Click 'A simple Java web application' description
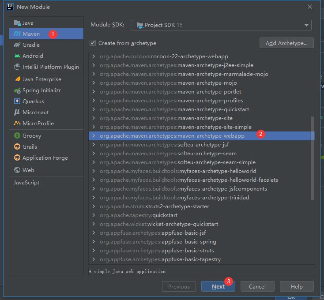This screenshot has height=300, width=324. (x=127, y=271)
